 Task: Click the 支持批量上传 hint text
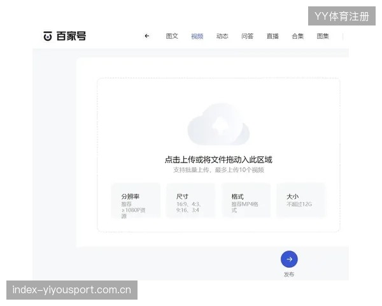coord(218,170)
